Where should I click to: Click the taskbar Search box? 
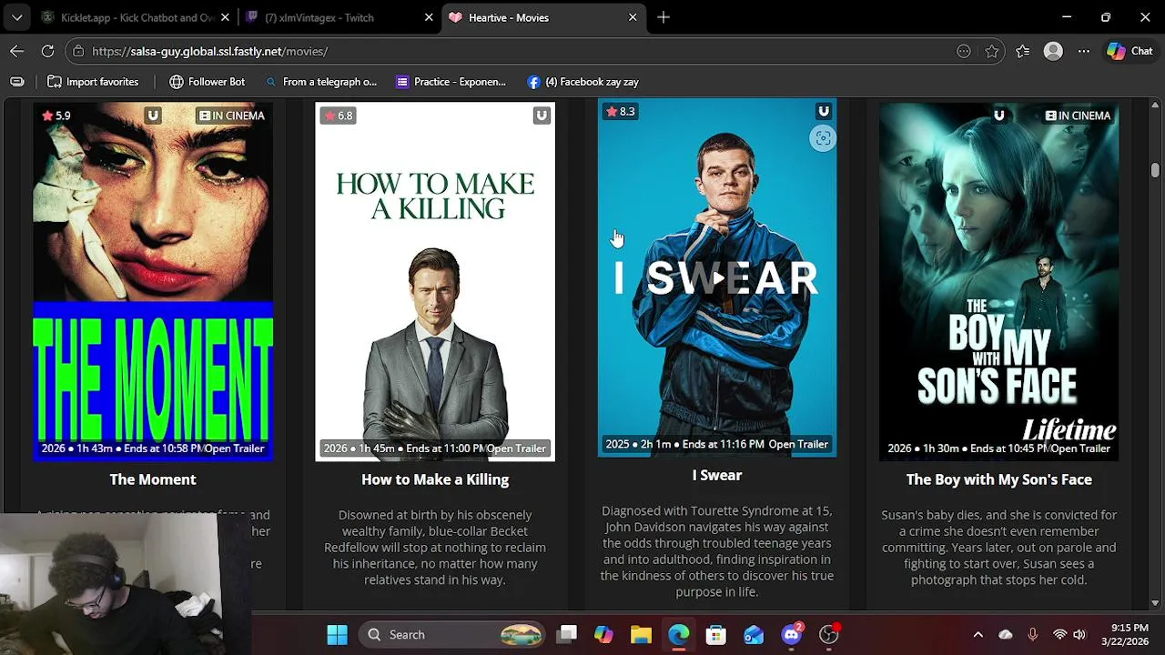[451, 634]
